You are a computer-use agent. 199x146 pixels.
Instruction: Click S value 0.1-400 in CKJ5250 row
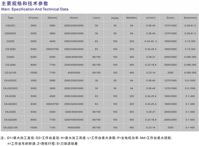190,96
